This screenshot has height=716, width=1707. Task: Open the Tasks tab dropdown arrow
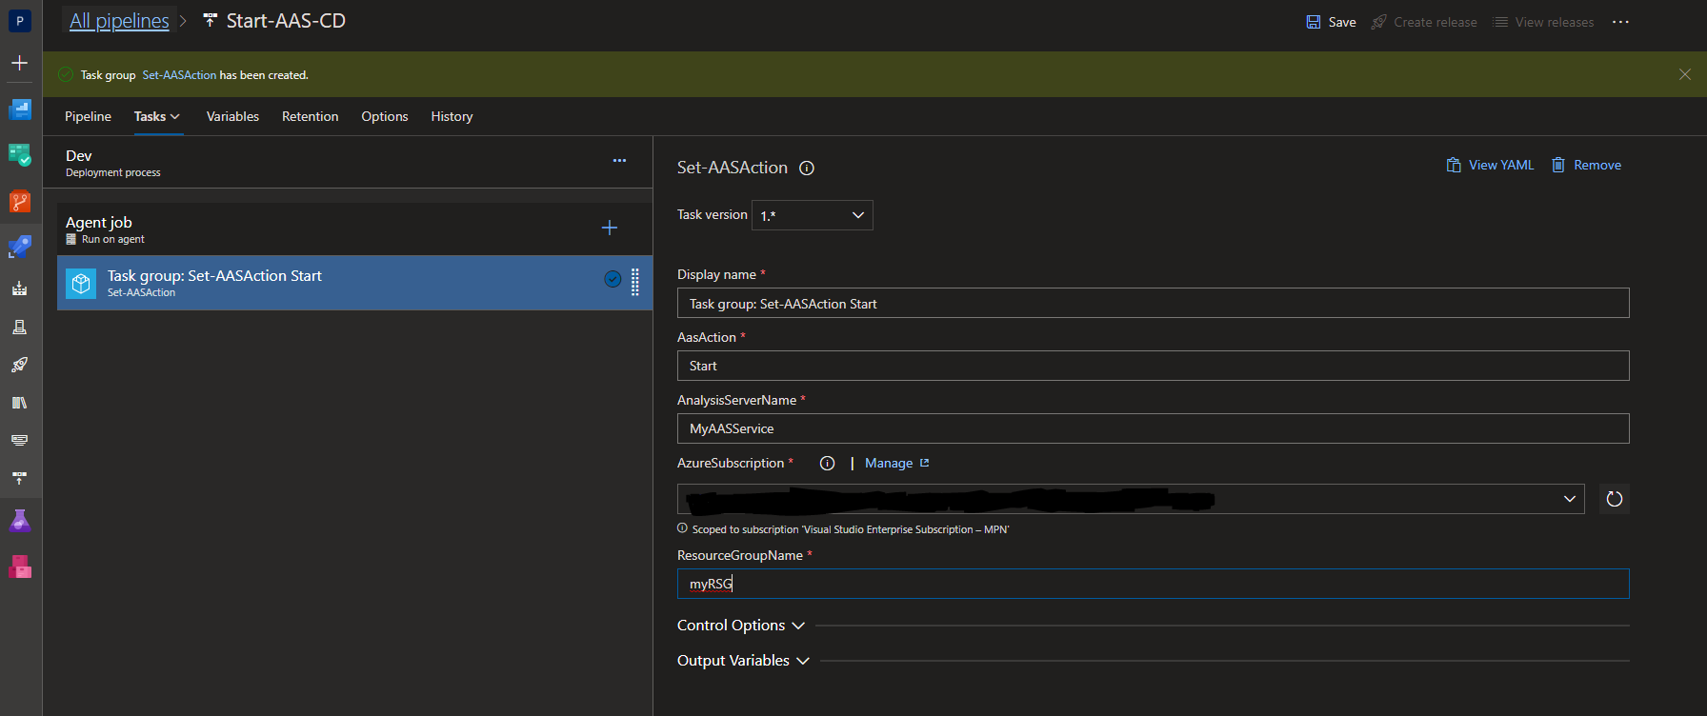coord(175,116)
